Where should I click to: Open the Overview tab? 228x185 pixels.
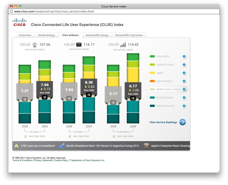(25, 35)
